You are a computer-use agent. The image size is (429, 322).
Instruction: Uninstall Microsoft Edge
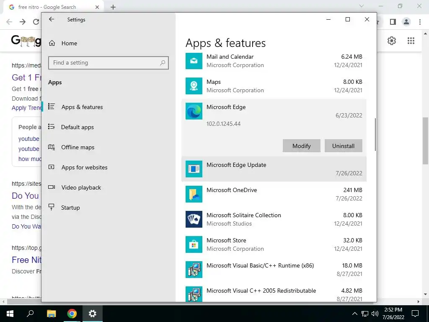344,146
